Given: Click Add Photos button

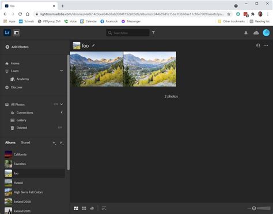Looking at the screenshot, I should [x=17, y=47].
